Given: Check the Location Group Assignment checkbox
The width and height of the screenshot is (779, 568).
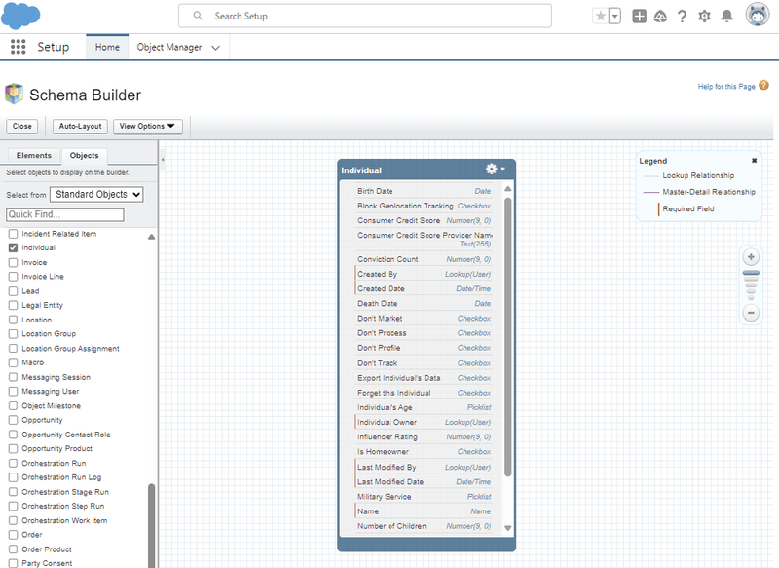Looking at the screenshot, I should click(x=13, y=349).
